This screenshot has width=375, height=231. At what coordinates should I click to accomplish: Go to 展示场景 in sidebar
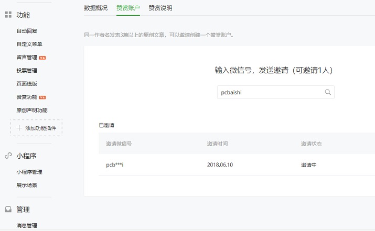[27, 185]
